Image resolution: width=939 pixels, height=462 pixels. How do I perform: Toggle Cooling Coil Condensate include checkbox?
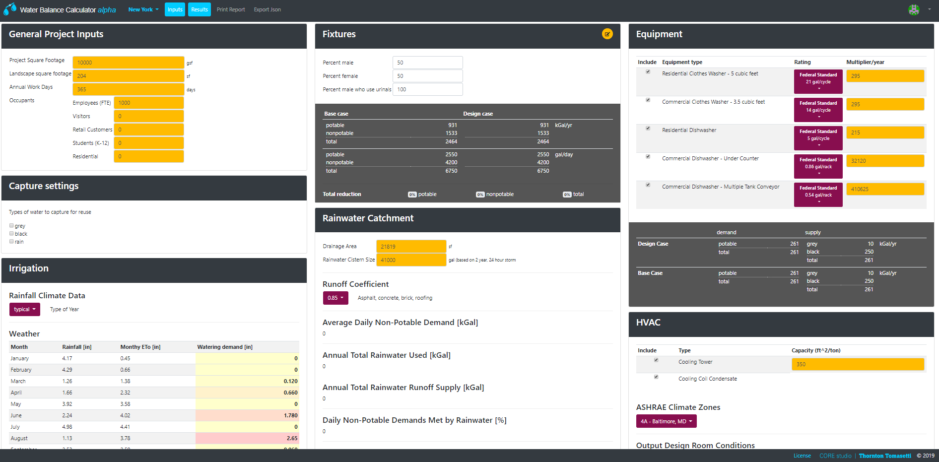point(656,377)
